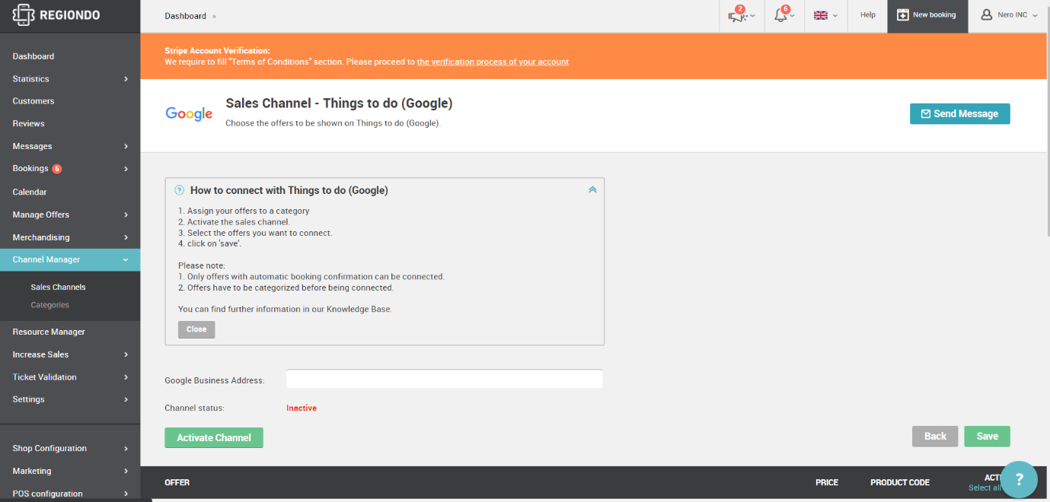Click the question mark info icon in How to connect box
This screenshot has height=502, width=1050.
click(x=180, y=190)
